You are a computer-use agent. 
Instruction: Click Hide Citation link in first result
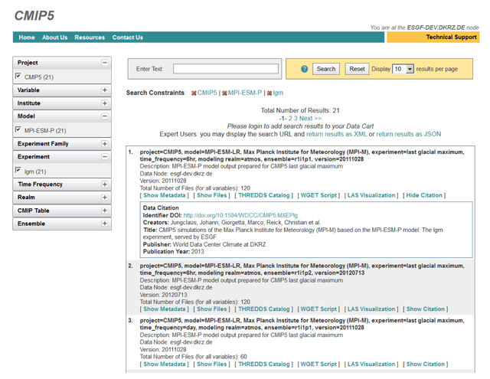tap(425, 195)
